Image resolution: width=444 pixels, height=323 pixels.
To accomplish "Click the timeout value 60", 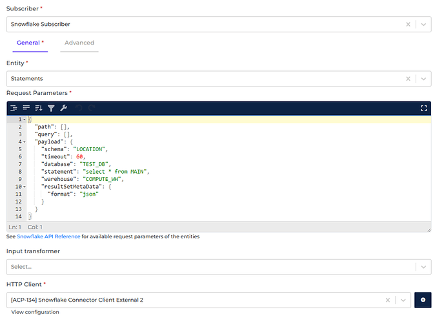I will tap(79, 157).
